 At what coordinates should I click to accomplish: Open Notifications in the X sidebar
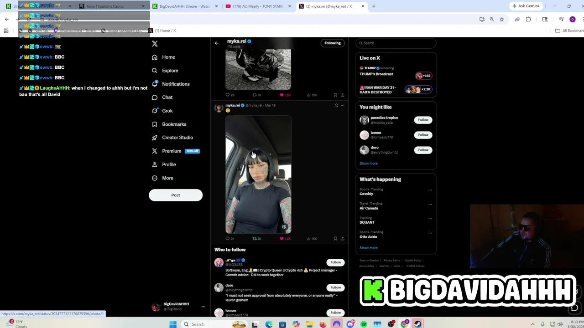[x=170, y=84]
